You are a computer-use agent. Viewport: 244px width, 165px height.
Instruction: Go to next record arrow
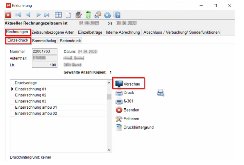[x=38, y=15]
